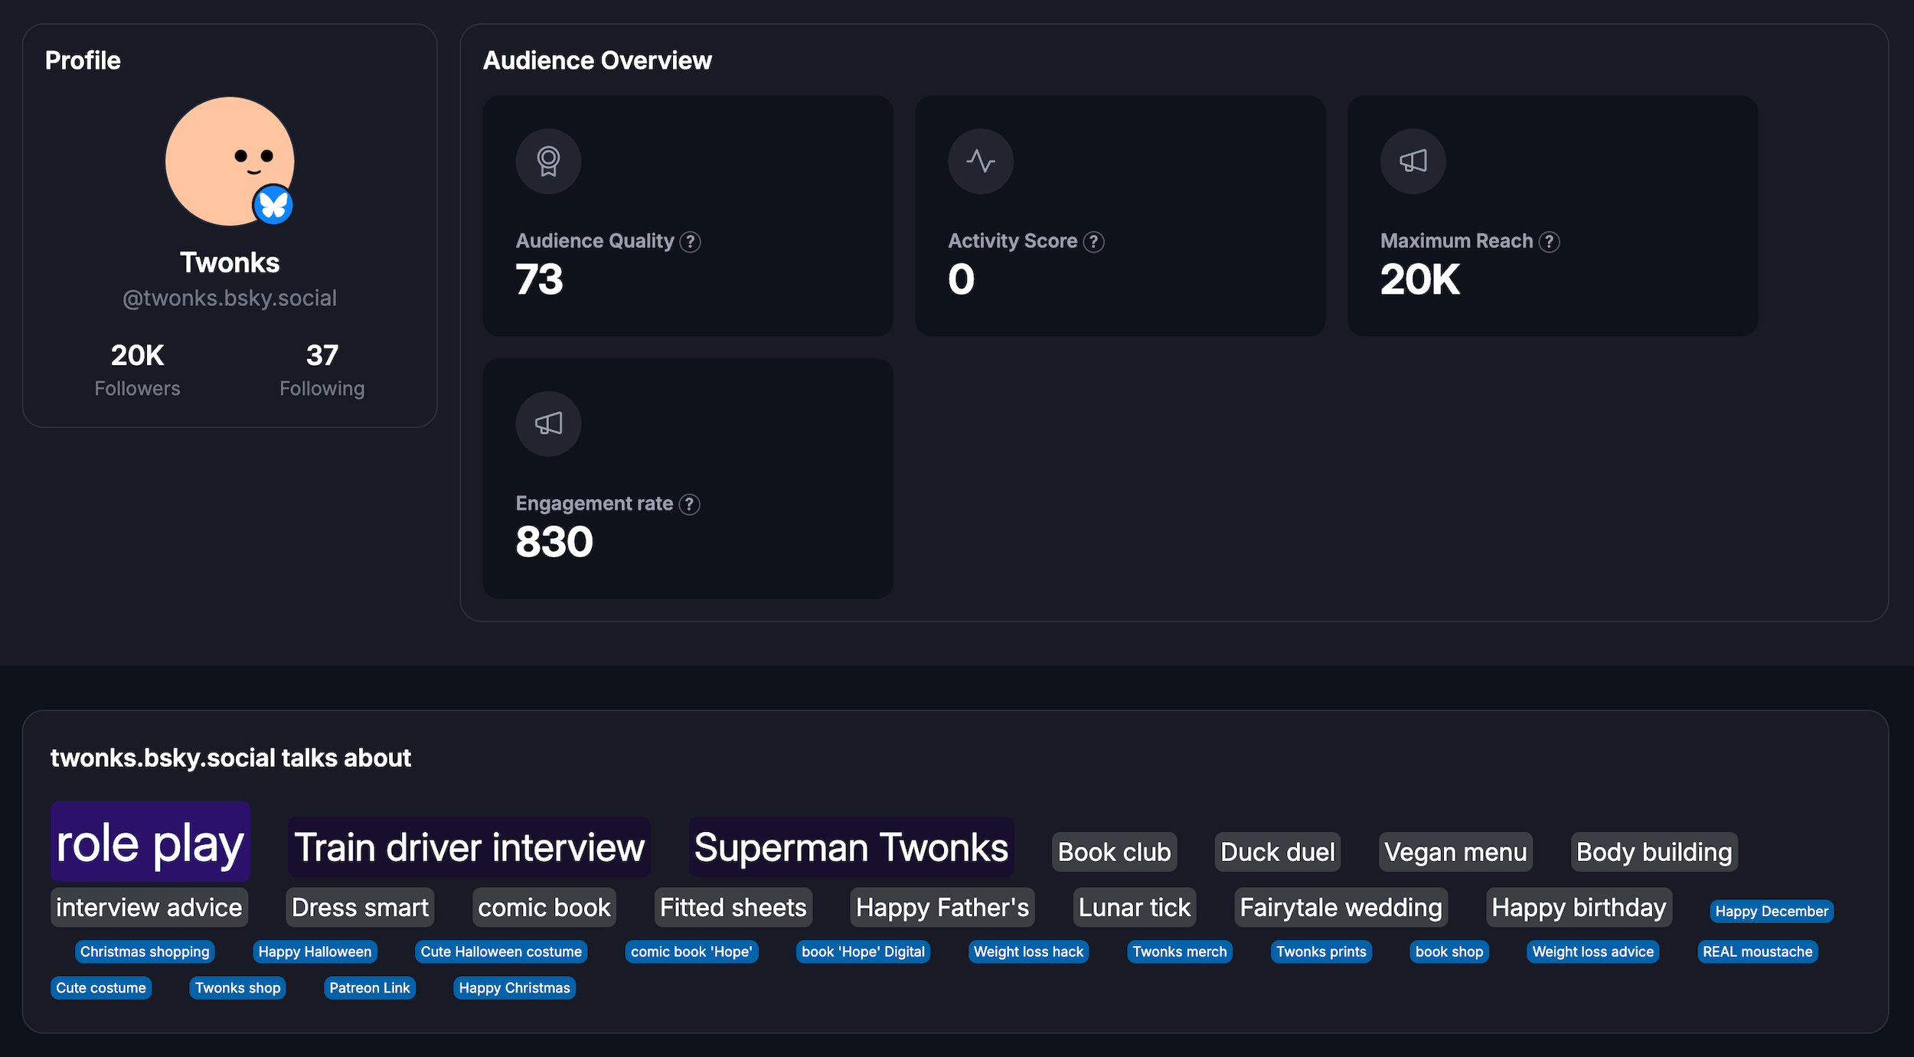Open the @twonks.bsky.social handle link
The image size is (1914, 1057).
click(x=230, y=298)
